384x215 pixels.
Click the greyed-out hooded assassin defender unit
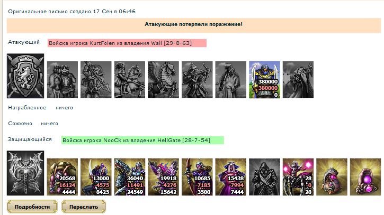tap(264, 177)
